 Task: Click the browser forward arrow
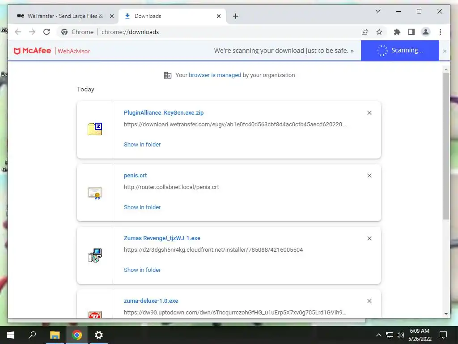tap(32, 32)
